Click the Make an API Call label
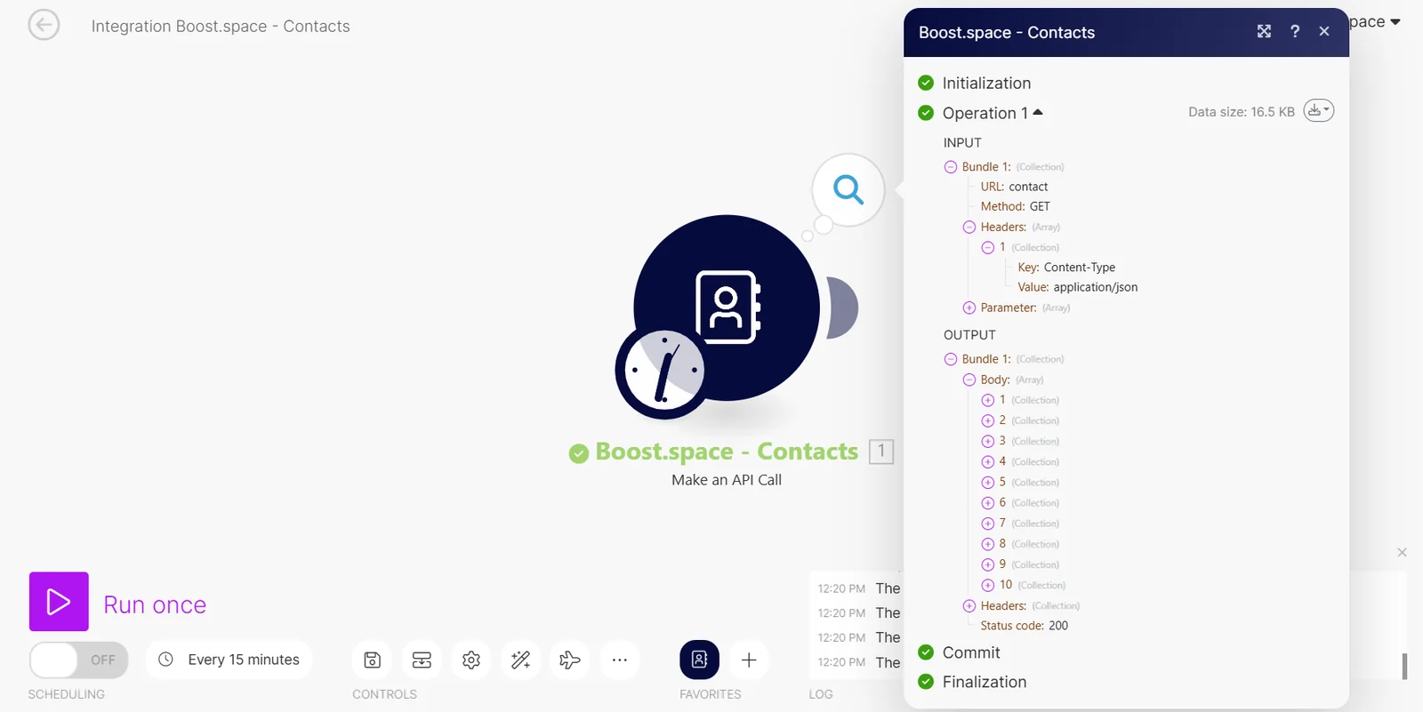Image resolution: width=1423 pixels, height=712 pixels. pyautogui.click(x=727, y=480)
